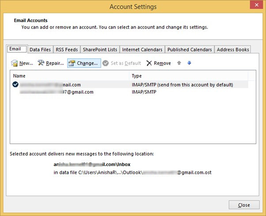Switch to the Data Files tab
This screenshot has width=266, height=216.
(40, 50)
